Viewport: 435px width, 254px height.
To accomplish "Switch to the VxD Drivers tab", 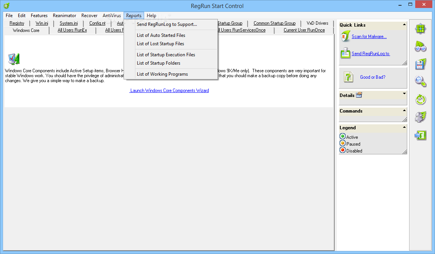I will point(318,23).
